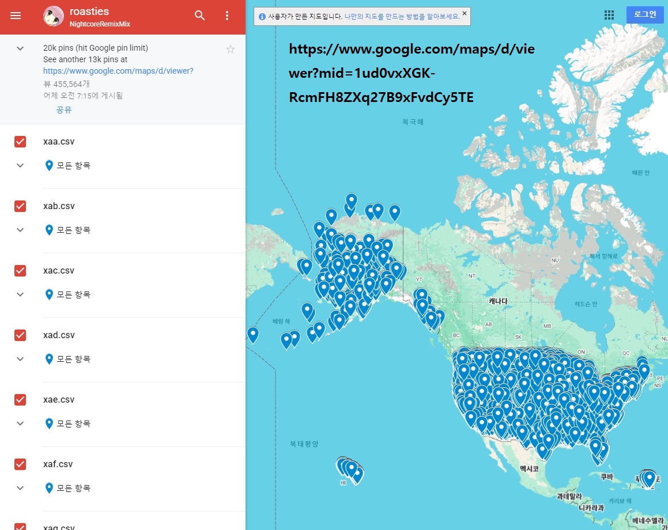668x530 pixels.
Task: Expand the xaa.csv layer items chevron
Action: point(20,165)
